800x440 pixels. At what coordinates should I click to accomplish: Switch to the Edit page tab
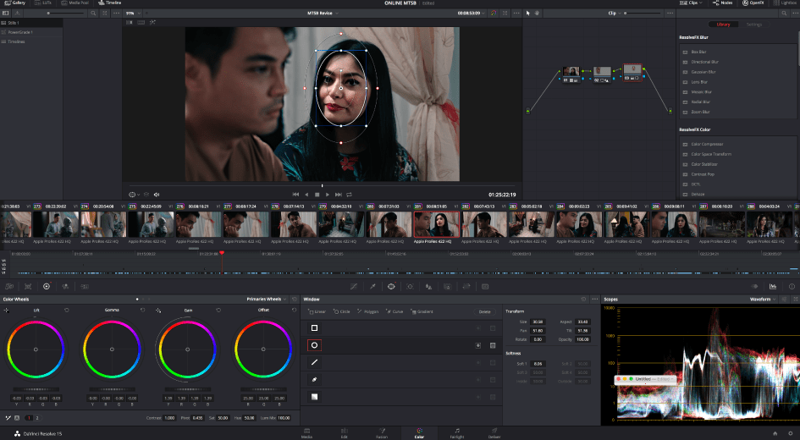click(345, 432)
